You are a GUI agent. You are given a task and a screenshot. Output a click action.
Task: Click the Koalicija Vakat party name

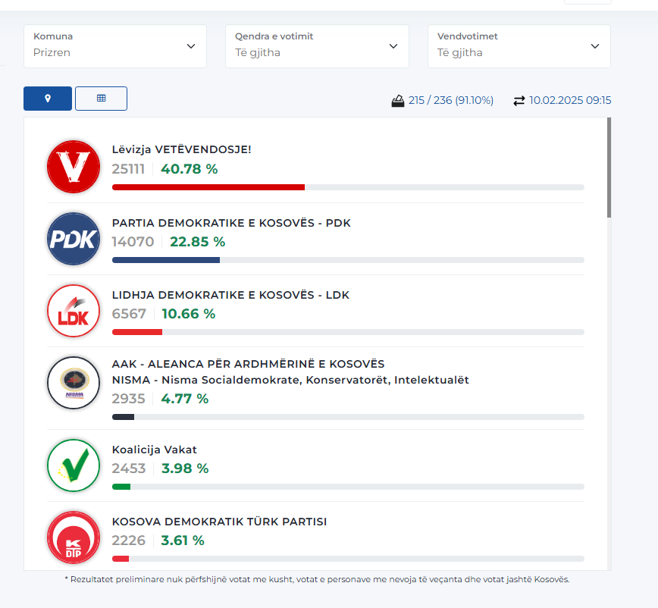pos(154,450)
